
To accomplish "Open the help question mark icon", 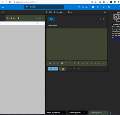I will (115, 7).
